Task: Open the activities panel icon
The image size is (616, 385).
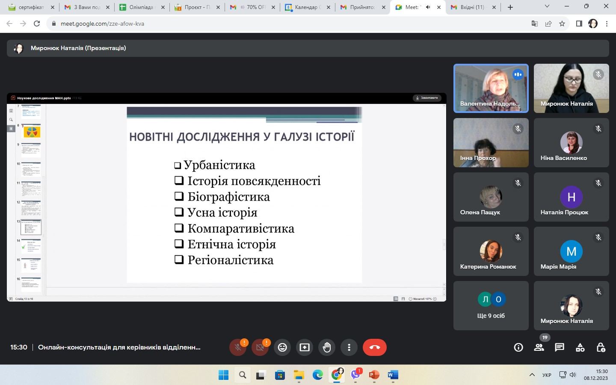Action: (x=580, y=347)
